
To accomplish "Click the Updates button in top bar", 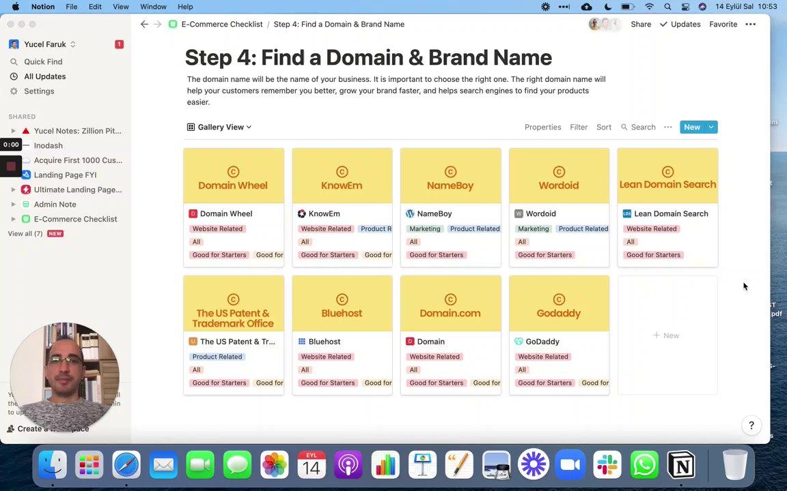I will pyautogui.click(x=680, y=24).
